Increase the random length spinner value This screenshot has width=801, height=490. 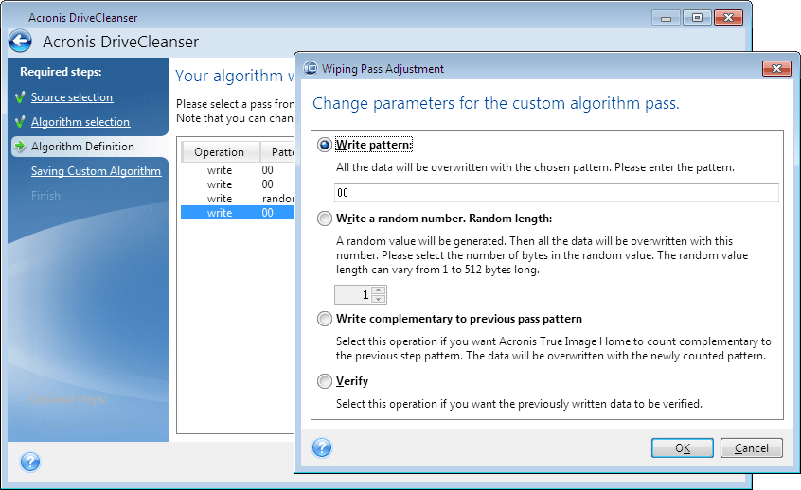point(379,289)
